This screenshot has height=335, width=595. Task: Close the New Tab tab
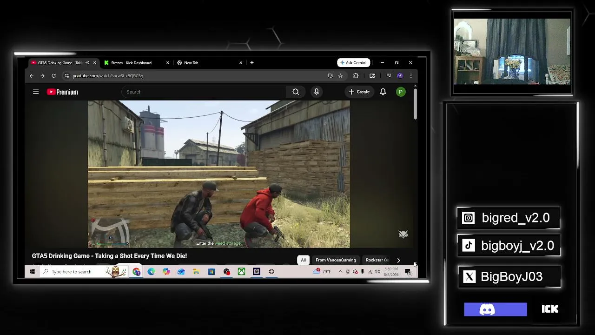pyautogui.click(x=241, y=63)
